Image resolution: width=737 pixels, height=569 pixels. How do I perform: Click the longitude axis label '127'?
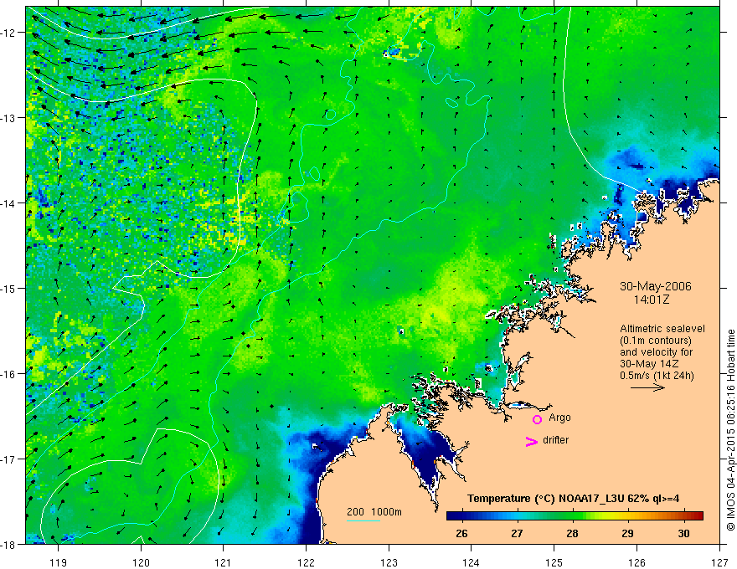(x=719, y=562)
